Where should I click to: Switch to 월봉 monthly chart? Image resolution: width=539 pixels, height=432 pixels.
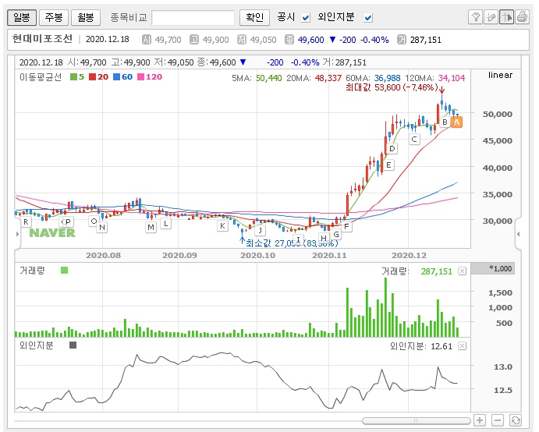pyautogui.click(x=86, y=17)
